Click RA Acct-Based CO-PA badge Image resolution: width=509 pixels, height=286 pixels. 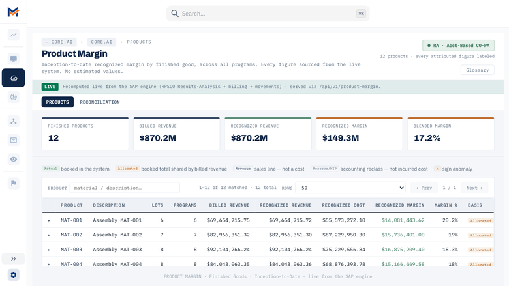[458, 46]
